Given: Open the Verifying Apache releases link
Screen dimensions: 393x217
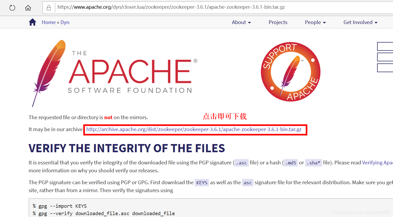Looking at the screenshot, I should pos(377,163).
